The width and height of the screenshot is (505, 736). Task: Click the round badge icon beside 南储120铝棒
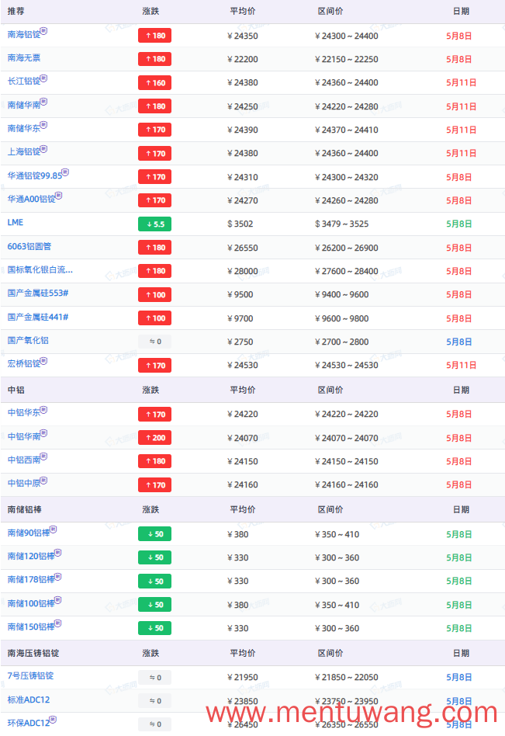[x=57, y=553]
